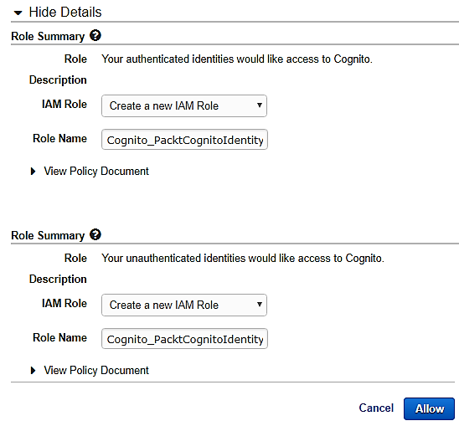Click authenticated View Policy Document label
The height and width of the screenshot is (426, 459).
click(x=96, y=172)
